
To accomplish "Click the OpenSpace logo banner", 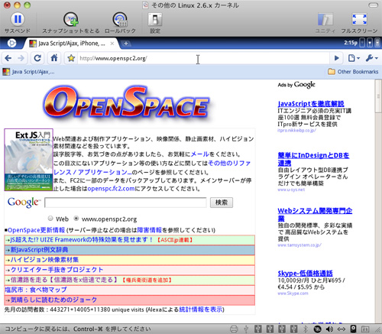I will (x=127, y=103).
